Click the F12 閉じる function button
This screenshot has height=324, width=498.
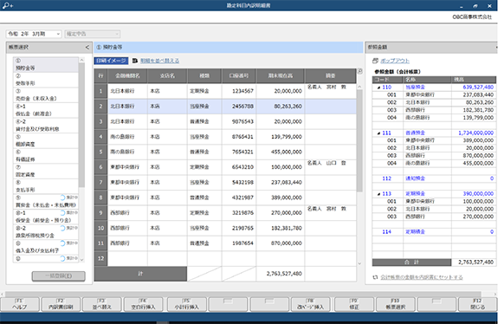click(478, 304)
